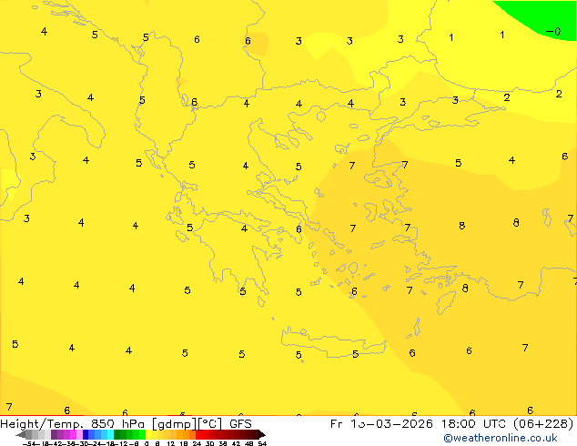577x446 pixels.
Task: Click the cyan legend swatch
Action: pyautogui.click(x=110, y=434)
